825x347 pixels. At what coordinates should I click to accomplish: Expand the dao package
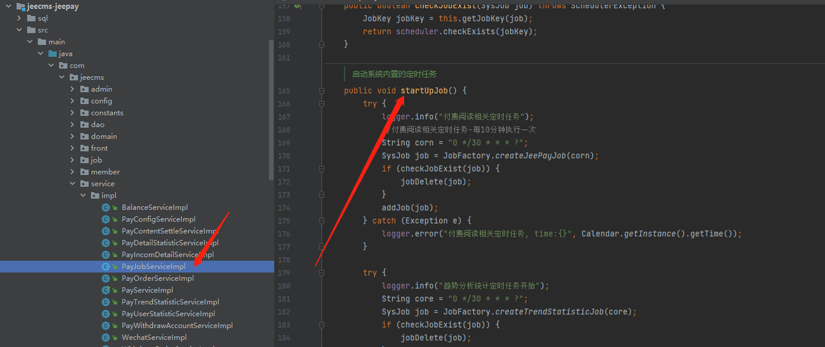(x=72, y=125)
